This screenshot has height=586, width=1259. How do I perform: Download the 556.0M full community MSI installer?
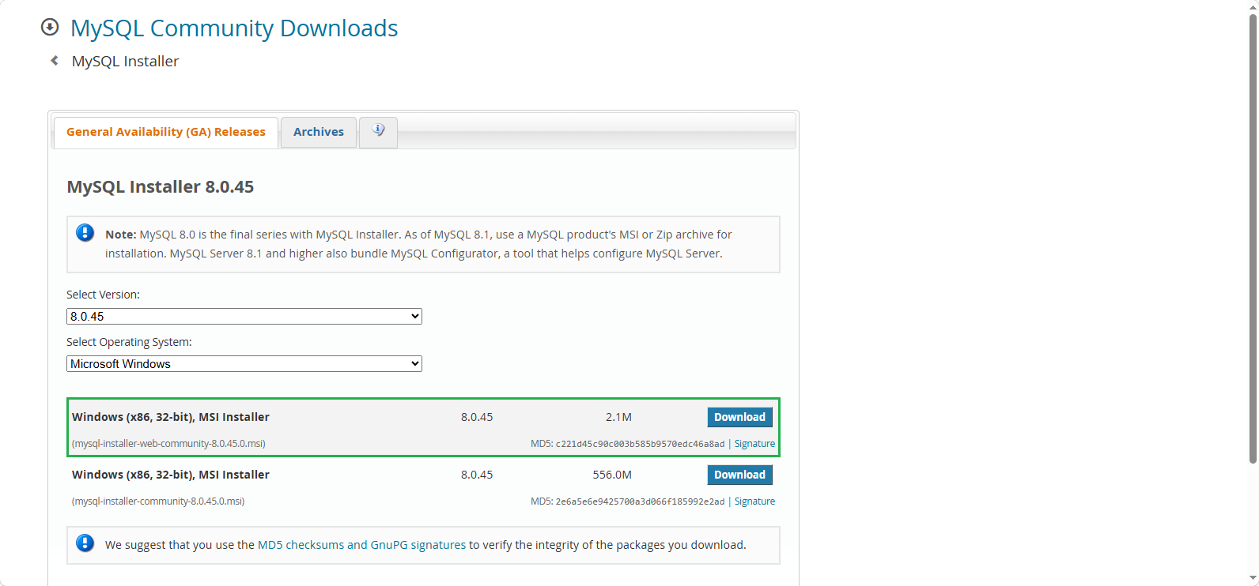click(x=739, y=475)
